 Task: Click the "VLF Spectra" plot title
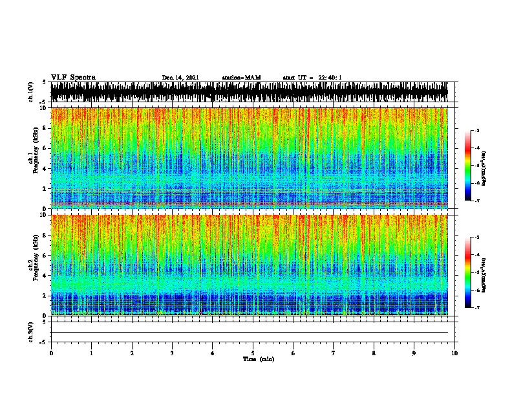click(73, 78)
